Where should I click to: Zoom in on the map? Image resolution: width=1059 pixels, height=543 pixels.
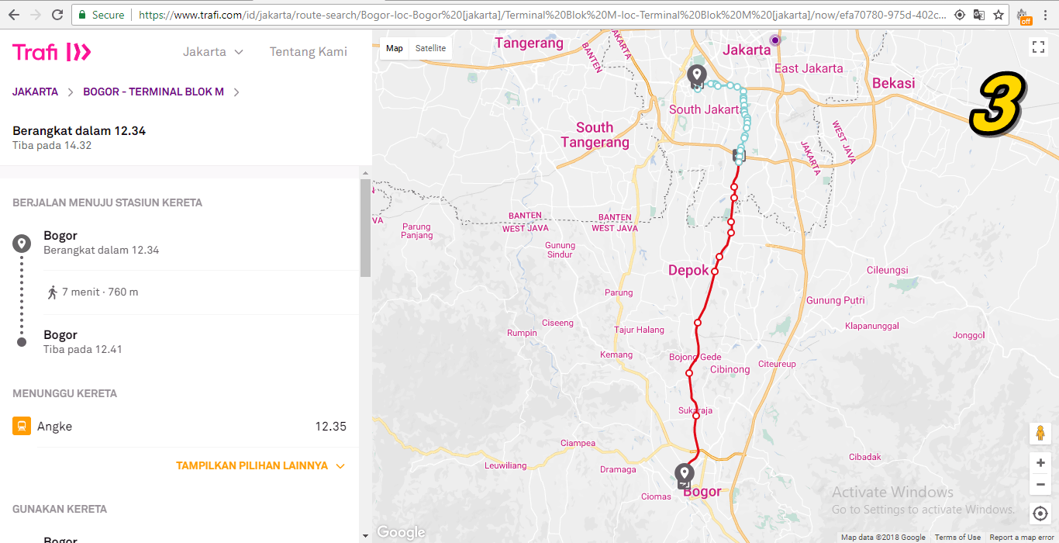(1040, 463)
